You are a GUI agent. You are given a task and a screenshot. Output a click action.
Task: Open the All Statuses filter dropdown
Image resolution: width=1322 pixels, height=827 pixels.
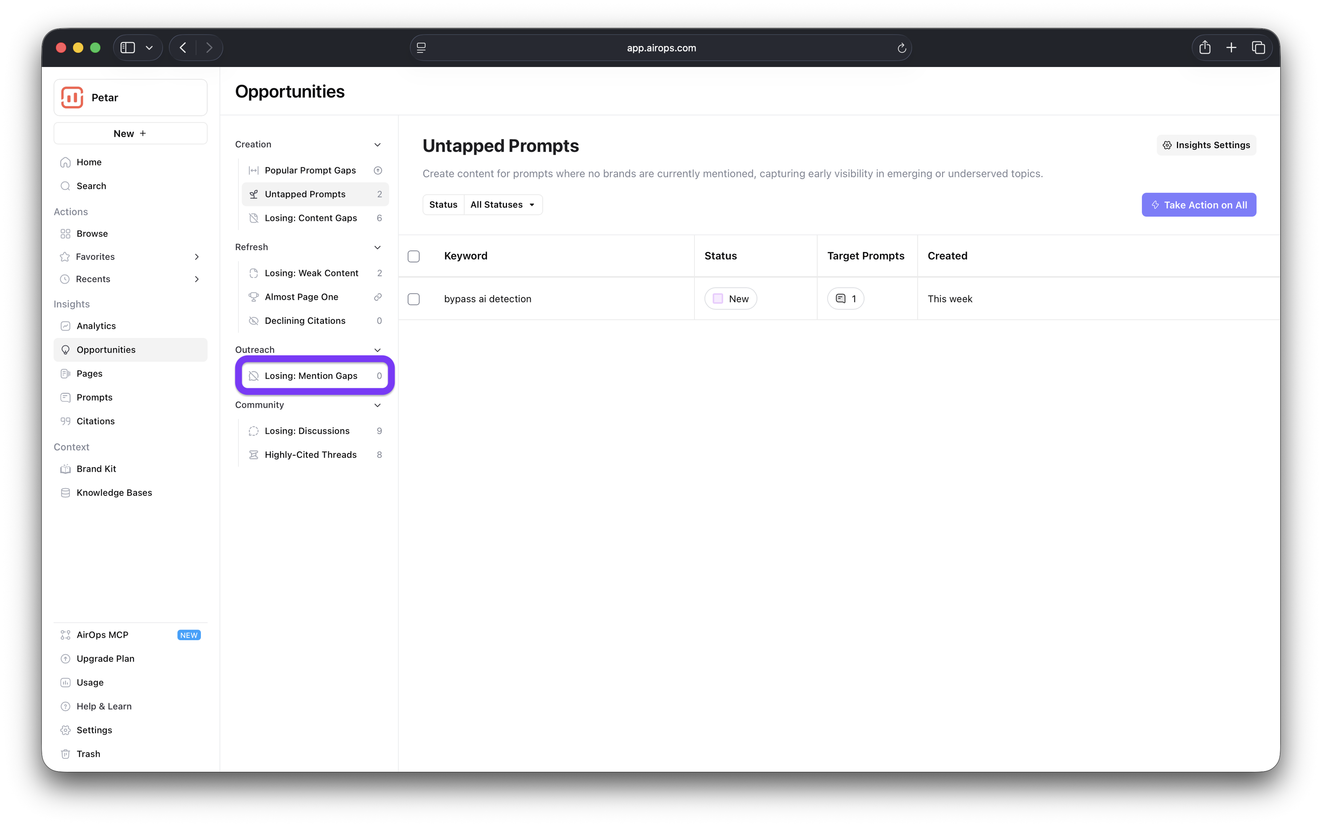tap(502, 204)
